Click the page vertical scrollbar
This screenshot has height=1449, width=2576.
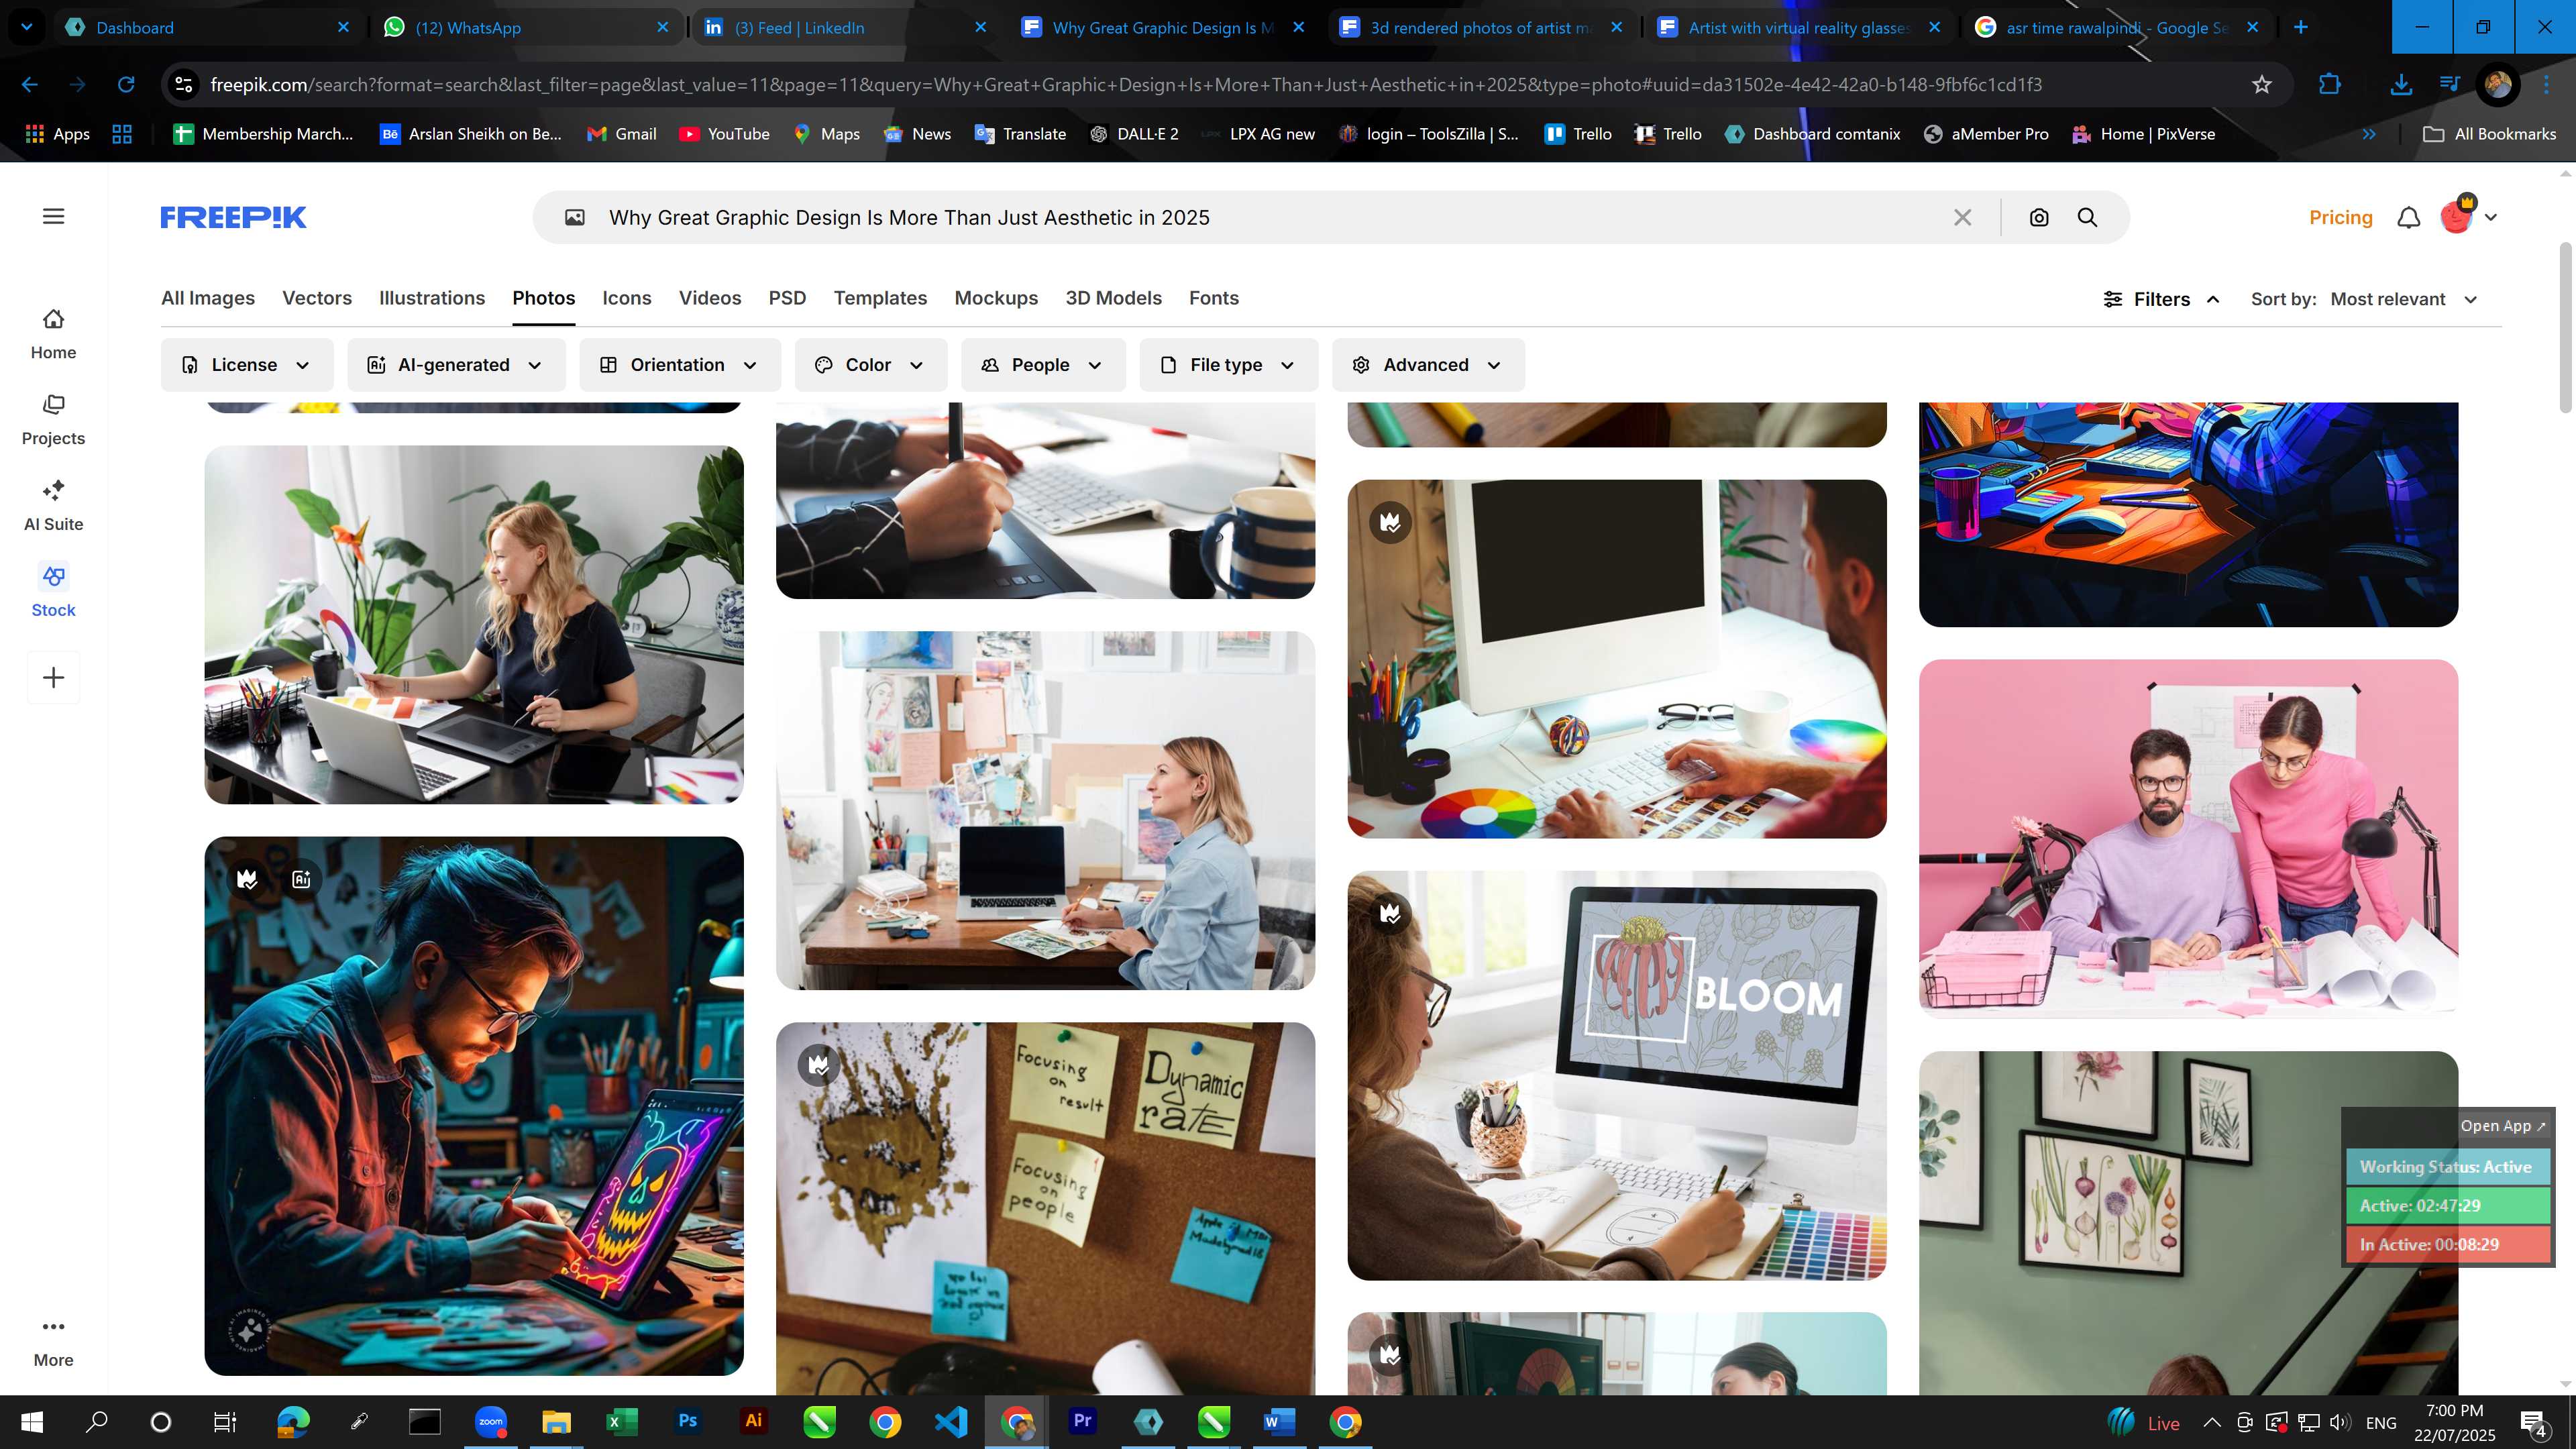pos(2566,328)
